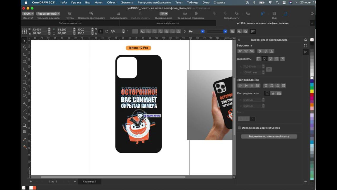Screen dimensions: 337x190
Task: Choose the Text tool
Action: 24,103
